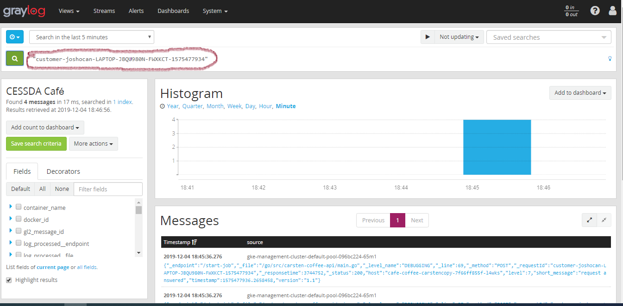Click into the Filter fields input
Image resolution: width=623 pixels, height=306 pixels.
click(108, 189)
